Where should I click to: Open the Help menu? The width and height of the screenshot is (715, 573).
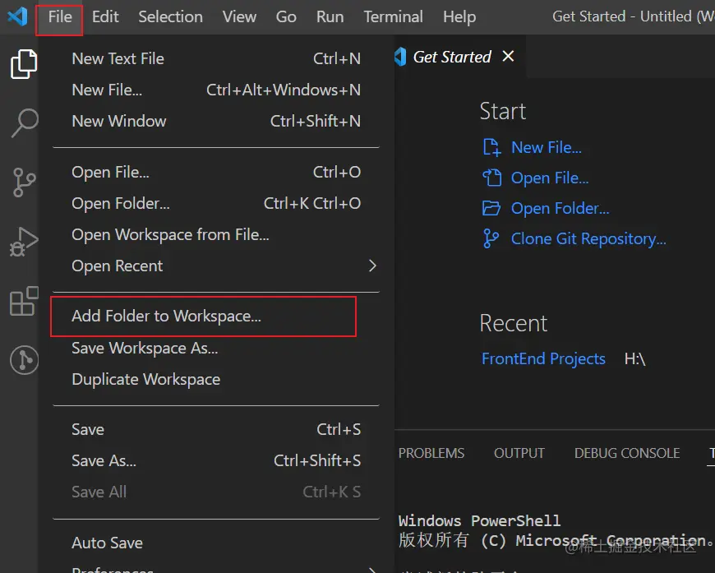point(459,17)
